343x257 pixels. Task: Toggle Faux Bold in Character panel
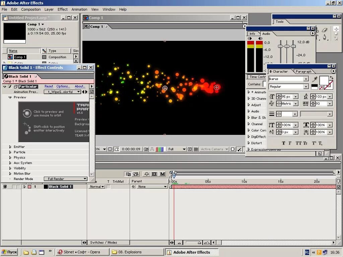[283, 143]
